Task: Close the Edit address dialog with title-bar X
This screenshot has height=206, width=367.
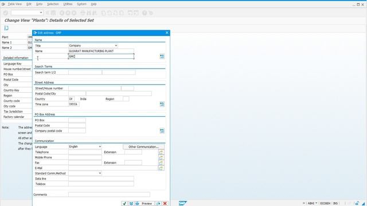Action: (x=167, y=33)
